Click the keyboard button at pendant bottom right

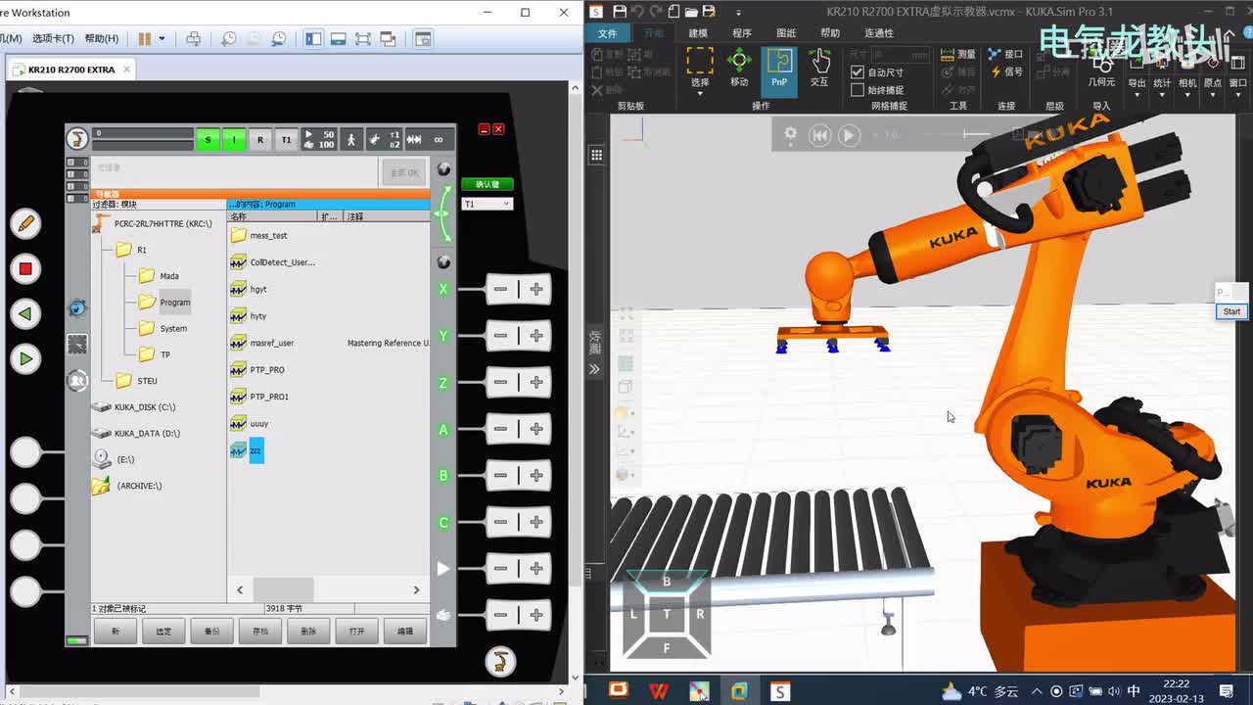point(500,661)
